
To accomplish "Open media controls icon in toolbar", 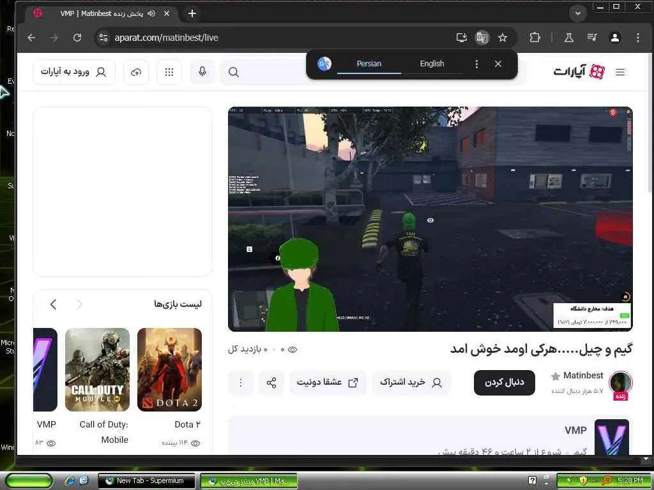I will click(592, 38).
